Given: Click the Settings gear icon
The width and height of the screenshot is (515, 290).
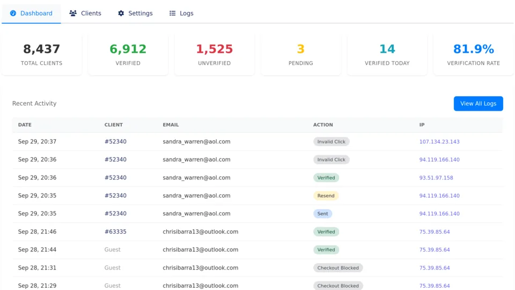Looking at the screenshot, I should pos(121,13).
